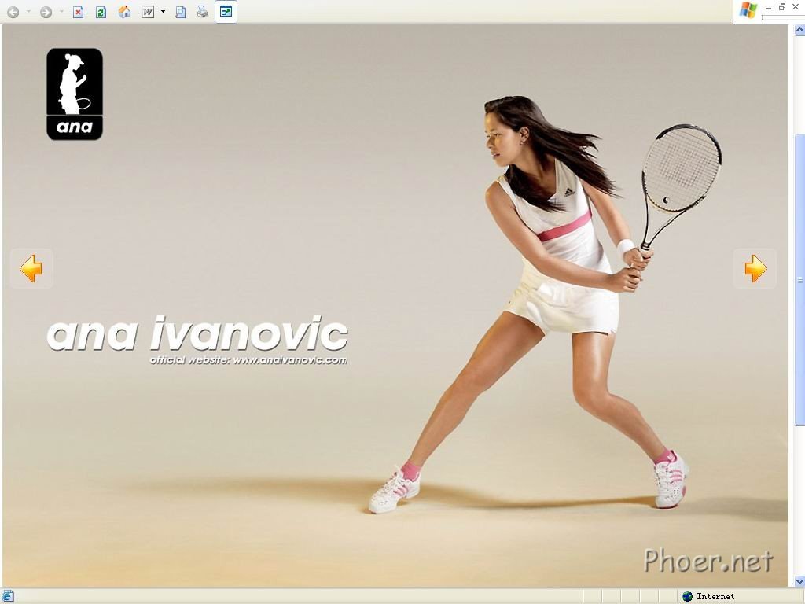Screen dimensions: 805x604
Task: Open the Back history dropdown arrow
Action: 28,11
